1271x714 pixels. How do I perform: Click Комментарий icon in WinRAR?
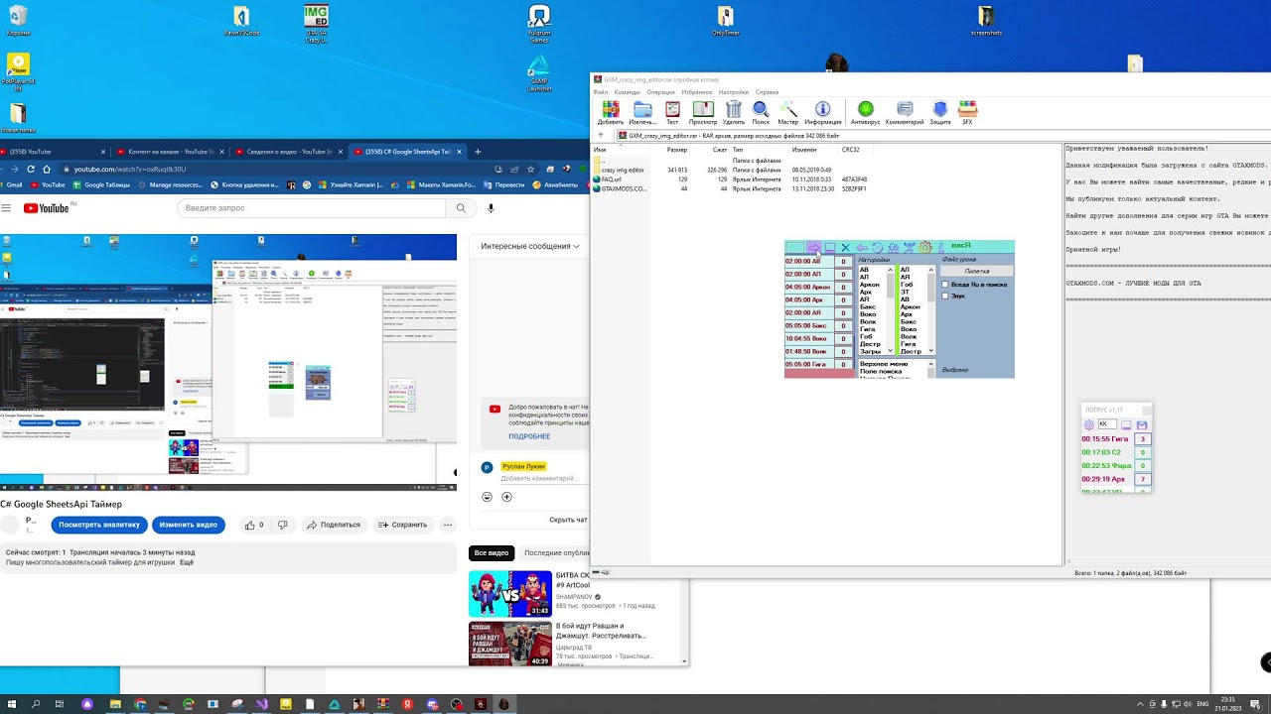pos(904,112)
